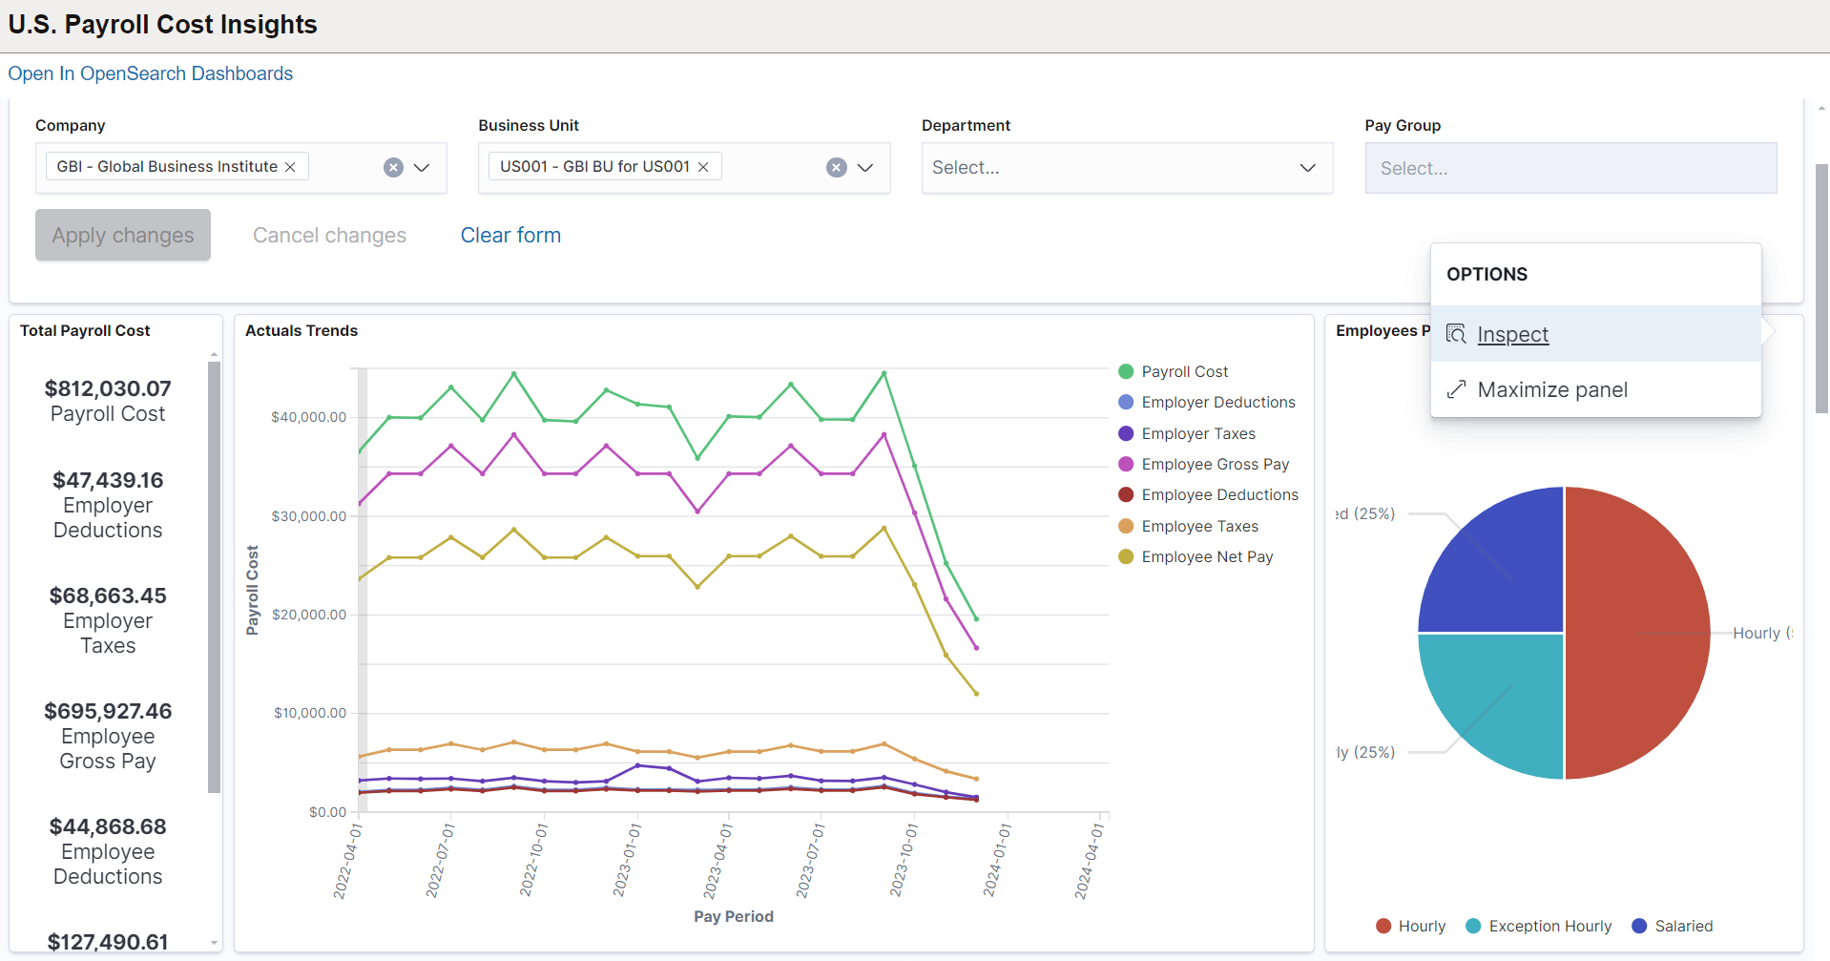The image size is (1830, 961).
Task: Click the Inspect magnifier icon
Action: point(1456,333)
